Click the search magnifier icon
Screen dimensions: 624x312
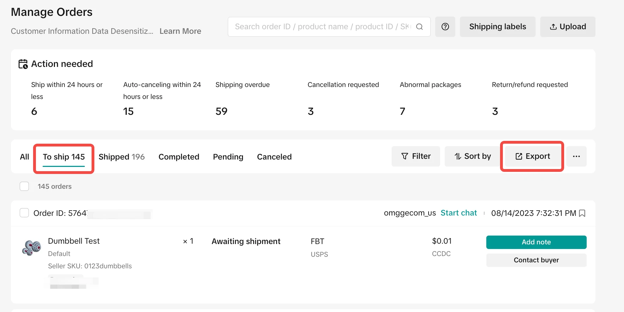[419, 27]
